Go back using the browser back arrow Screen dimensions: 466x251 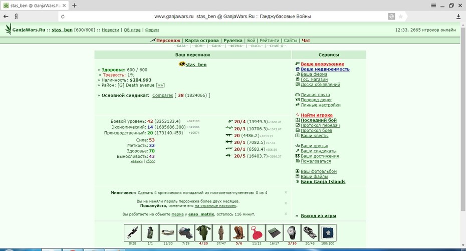6,17
